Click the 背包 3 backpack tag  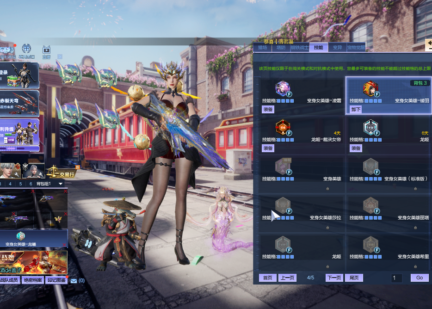click(x=420, y=83)
